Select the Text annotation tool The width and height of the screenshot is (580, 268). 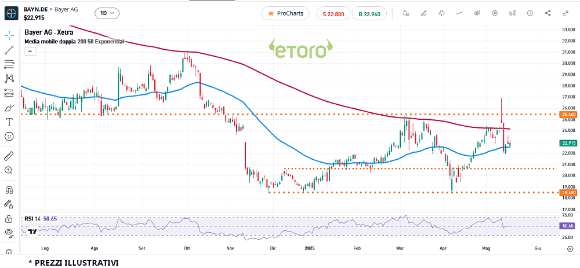click(9, 122)
